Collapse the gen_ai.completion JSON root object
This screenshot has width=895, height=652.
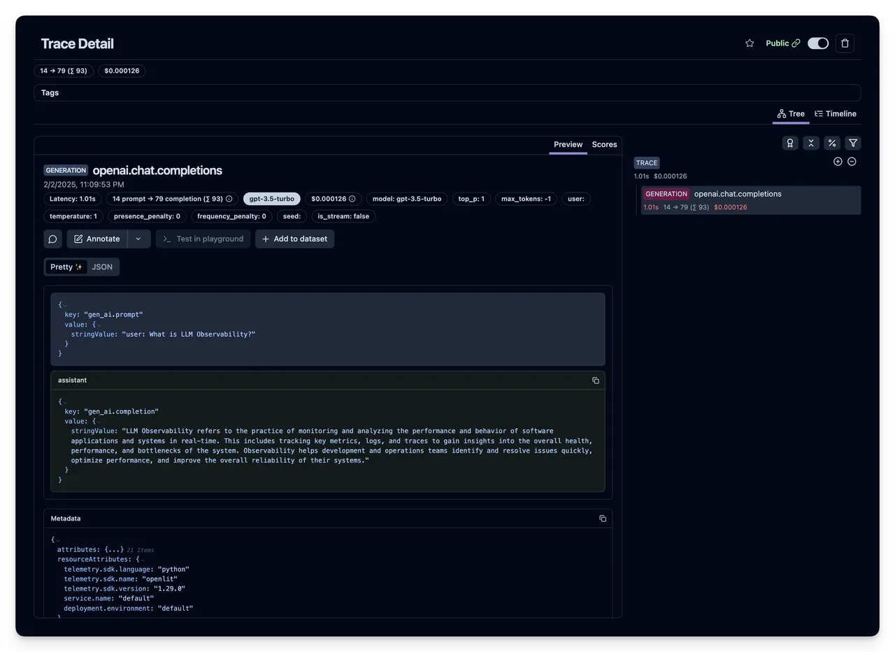point(66,402)
